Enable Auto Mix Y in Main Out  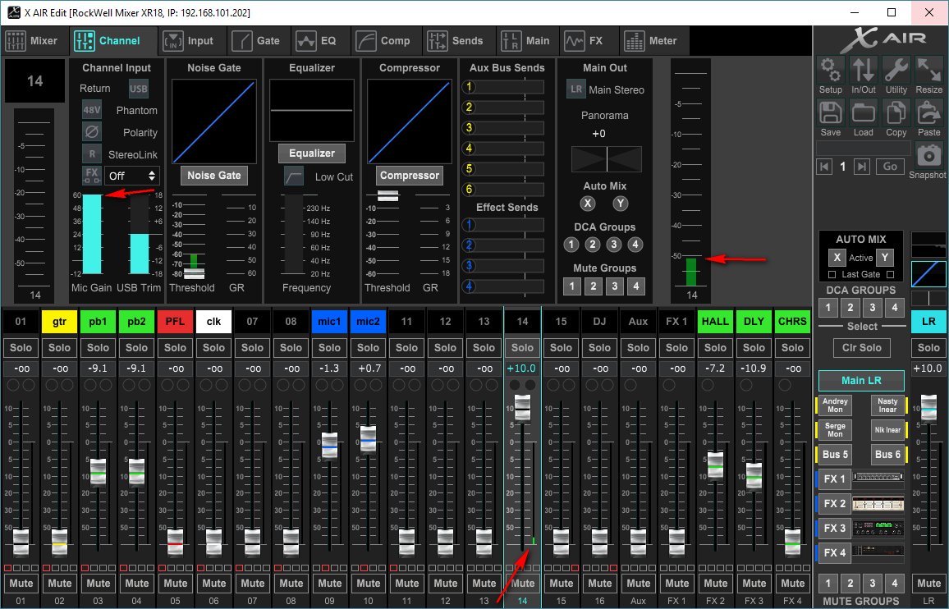pos(620,204)
